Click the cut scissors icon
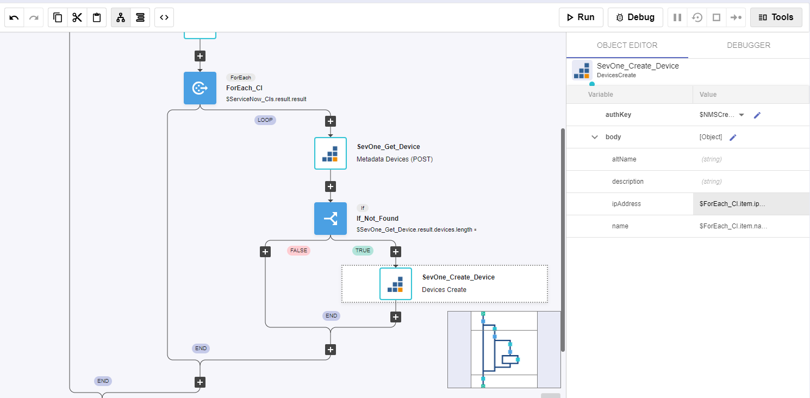Viewport: 810px width, 398px height. 77,17
